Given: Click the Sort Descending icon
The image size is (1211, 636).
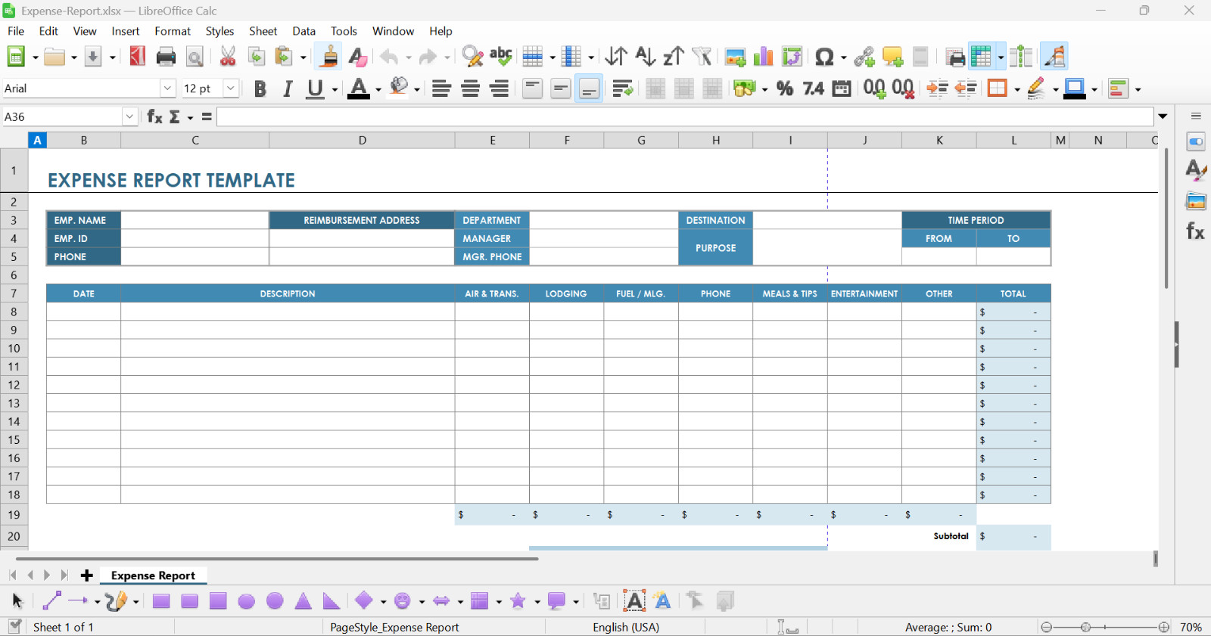Looking at the screenshot, I should click(x=674, y=57).
